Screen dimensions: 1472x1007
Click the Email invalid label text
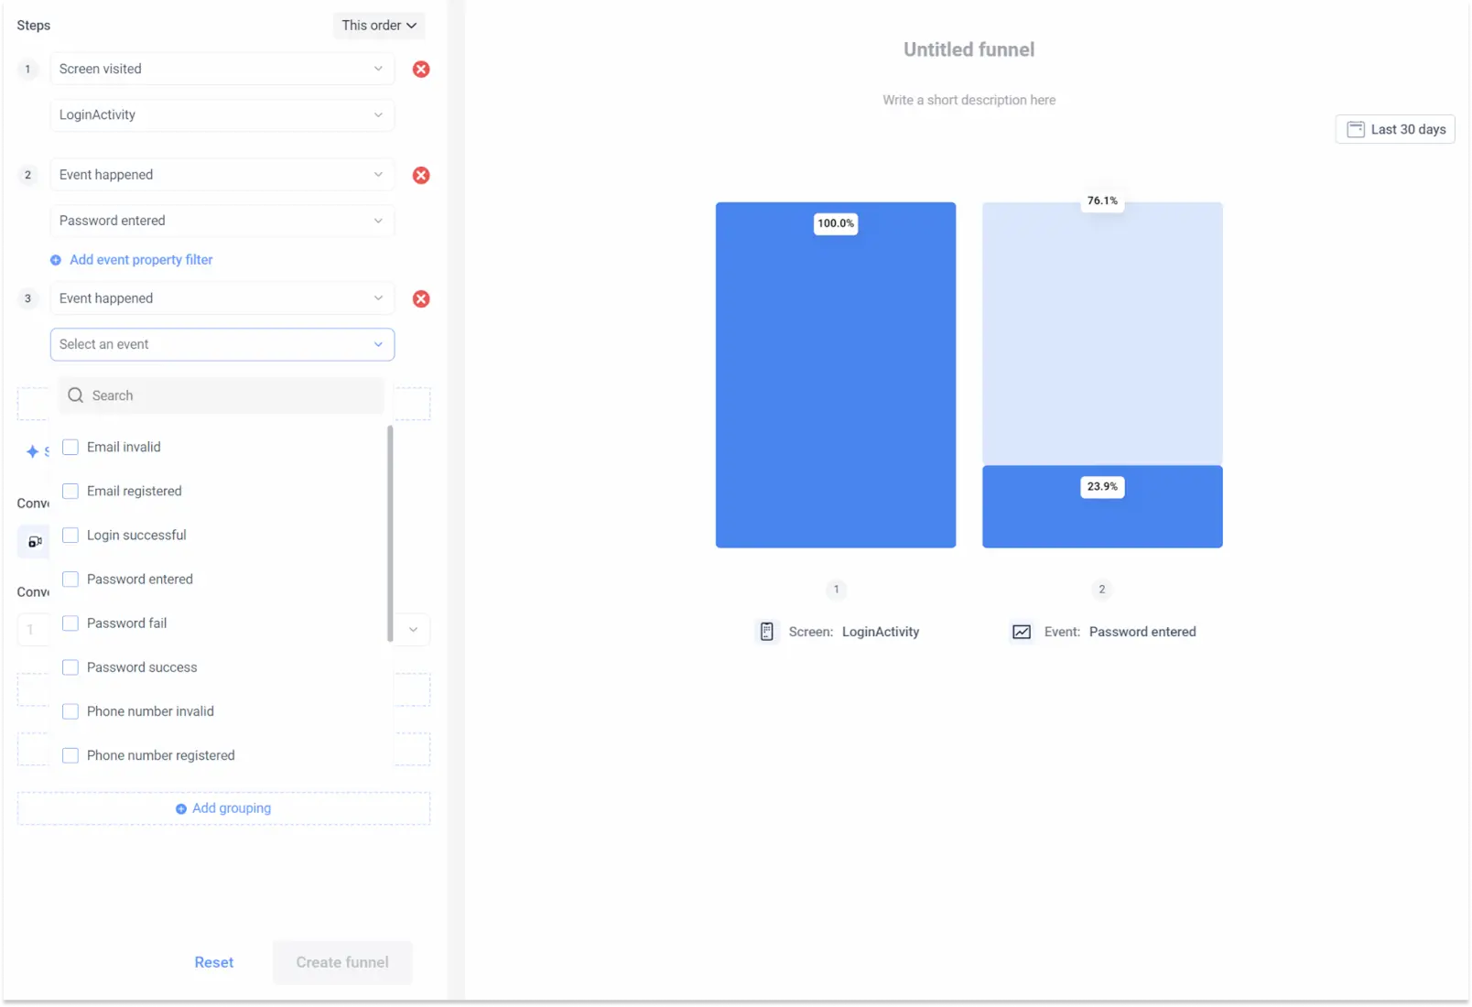(124, 447)
